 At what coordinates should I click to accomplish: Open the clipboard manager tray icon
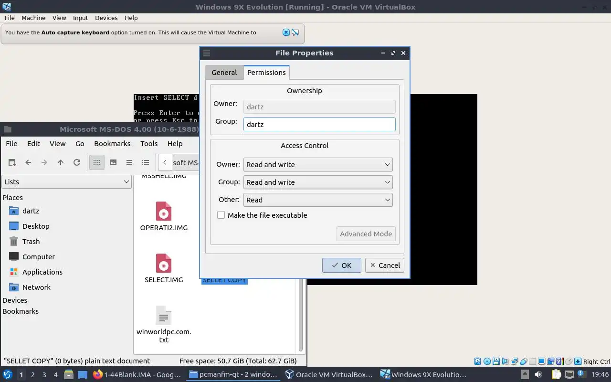click(x=556, y=374)
